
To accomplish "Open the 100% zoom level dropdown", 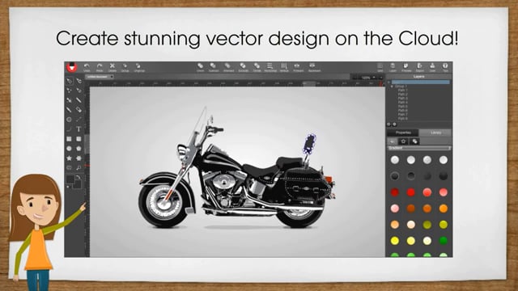I will (368, 78).
